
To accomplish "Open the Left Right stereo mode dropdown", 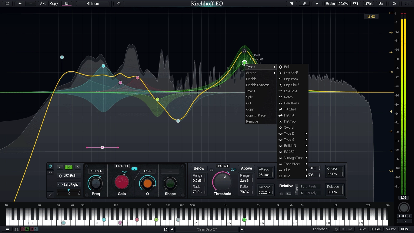I will (x=69, y=184).
